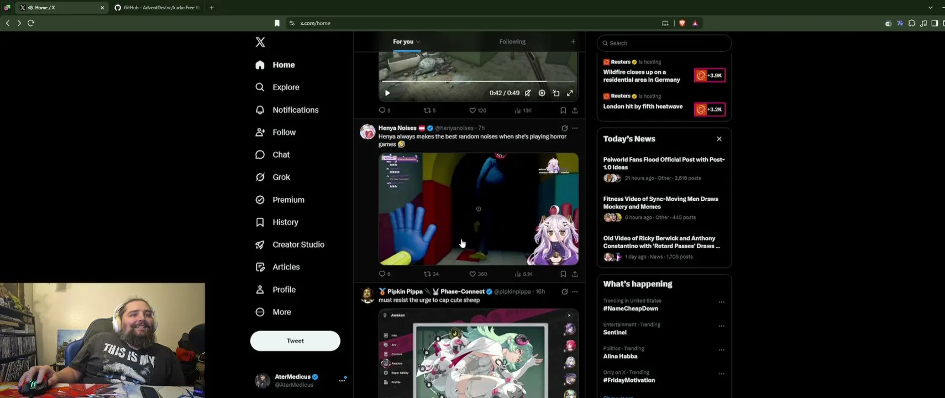View analytics of the 5.1K views post
945x398 pixels.
[523, 274]
